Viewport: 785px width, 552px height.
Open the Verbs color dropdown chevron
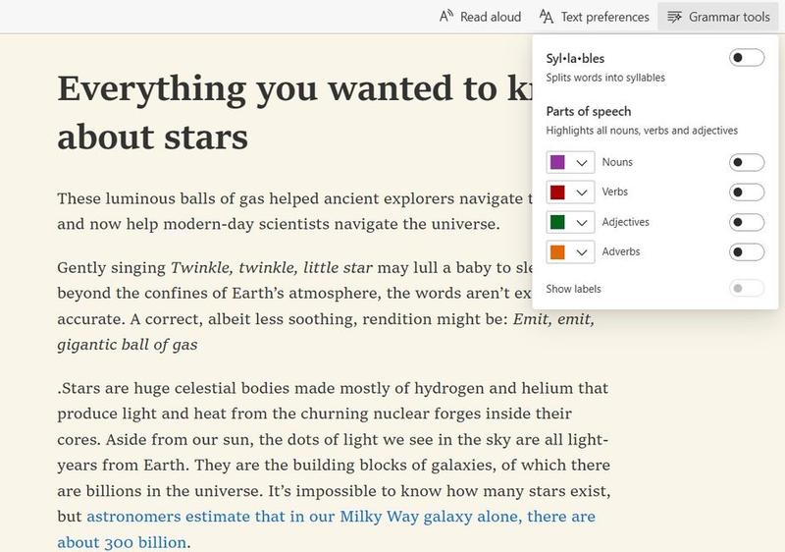click(583, 193)
